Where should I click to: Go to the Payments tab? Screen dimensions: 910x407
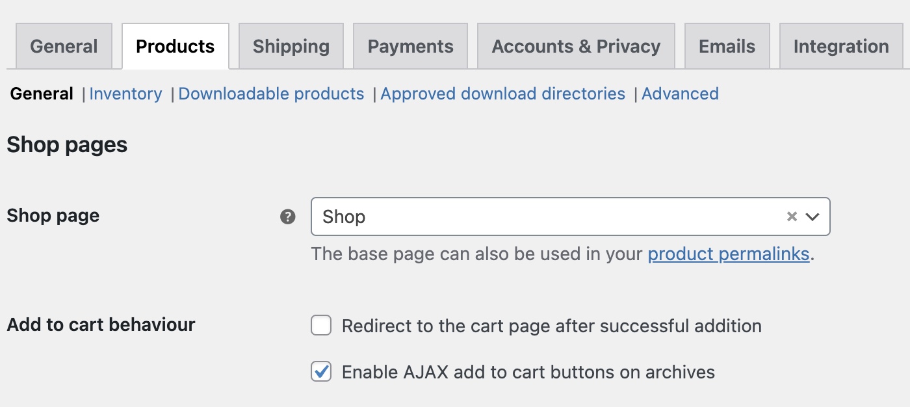pyautogui.click(x=410, y=46)
